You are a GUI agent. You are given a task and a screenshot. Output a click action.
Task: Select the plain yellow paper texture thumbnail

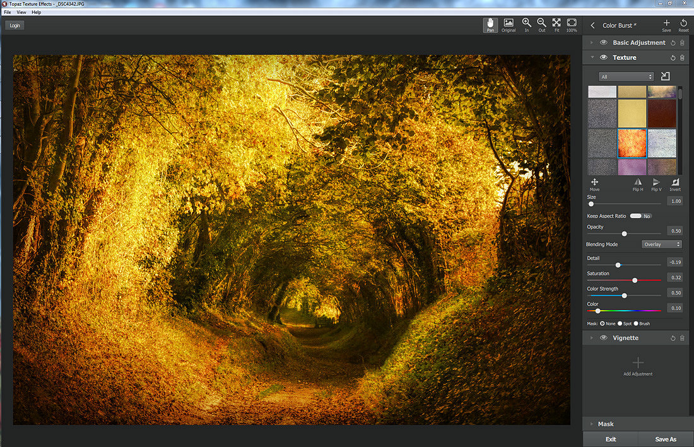coord(632,113)
